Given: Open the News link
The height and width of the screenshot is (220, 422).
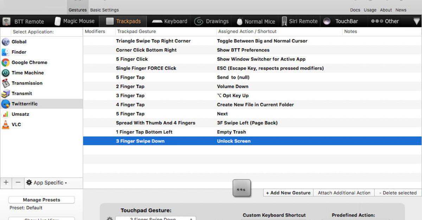Looking at the screenshot, I should pyautogui.click(x=401, y=10).
